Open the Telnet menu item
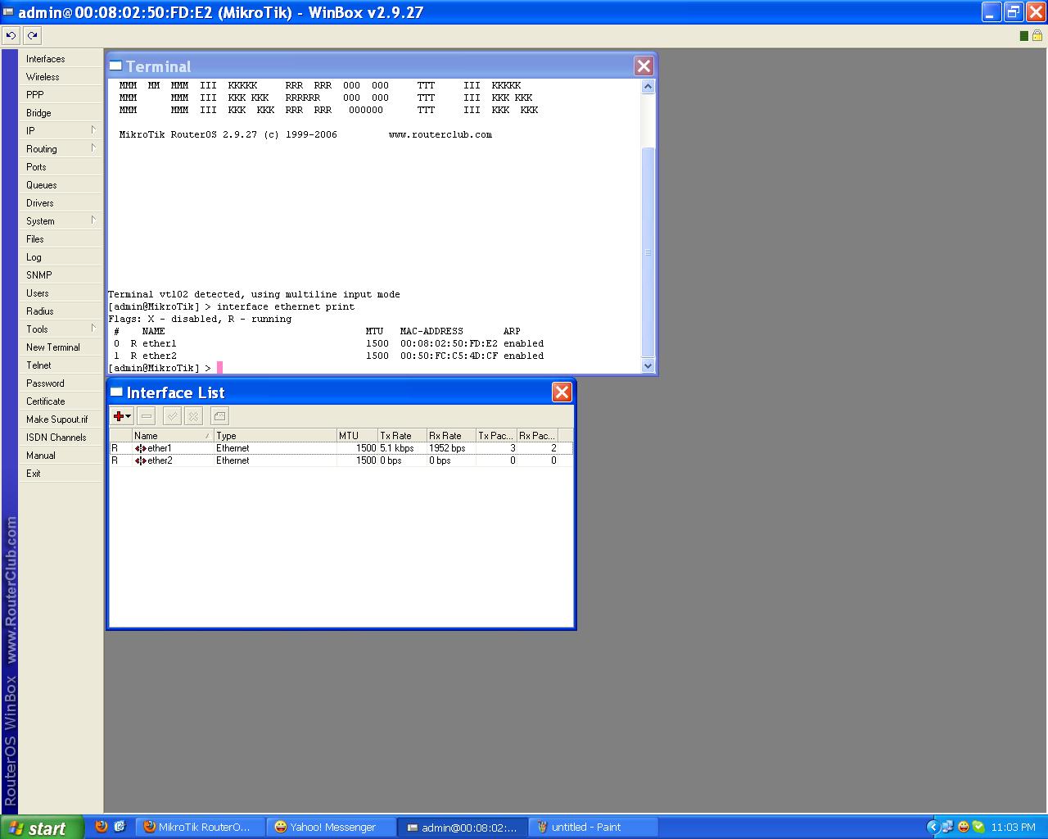 click(x=61, y=365)
